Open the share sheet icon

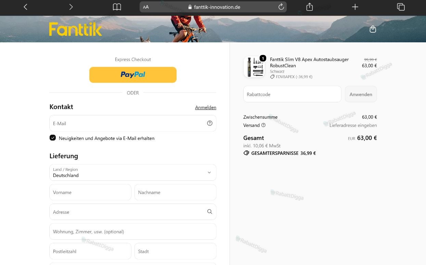click(x=309, y=7)
